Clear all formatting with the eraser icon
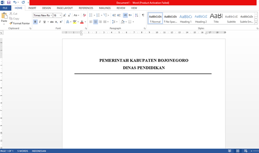The height and width of the screenshot is (153, 259). click(x=84, y=15)
